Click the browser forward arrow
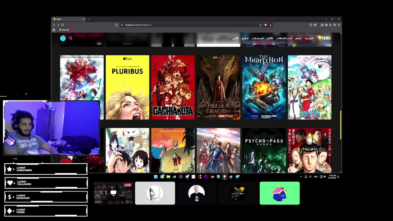 click(x=58, y=25)
